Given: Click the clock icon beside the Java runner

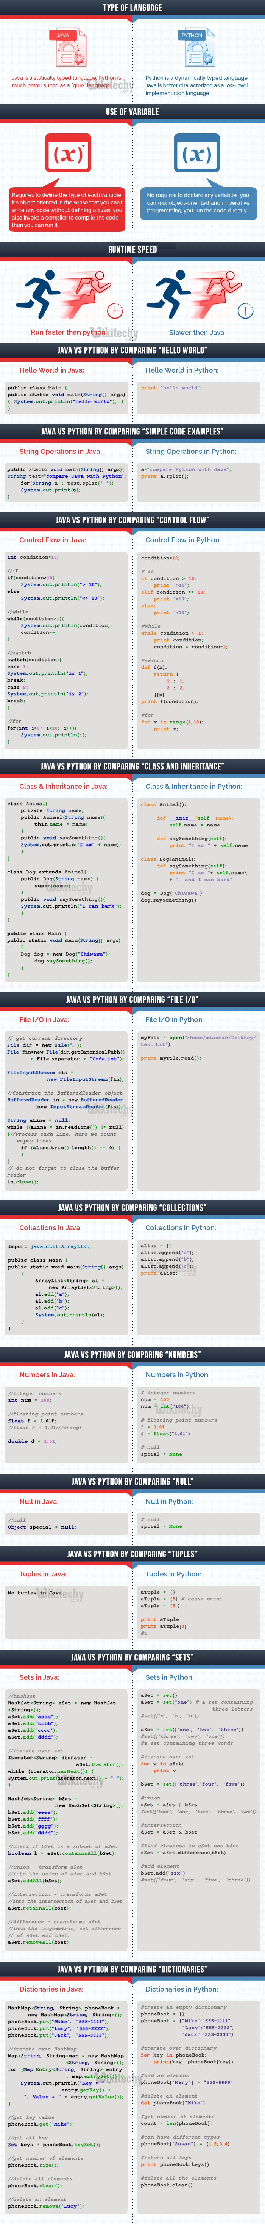Looking at the screenshot, I should [x=114, y=310].
